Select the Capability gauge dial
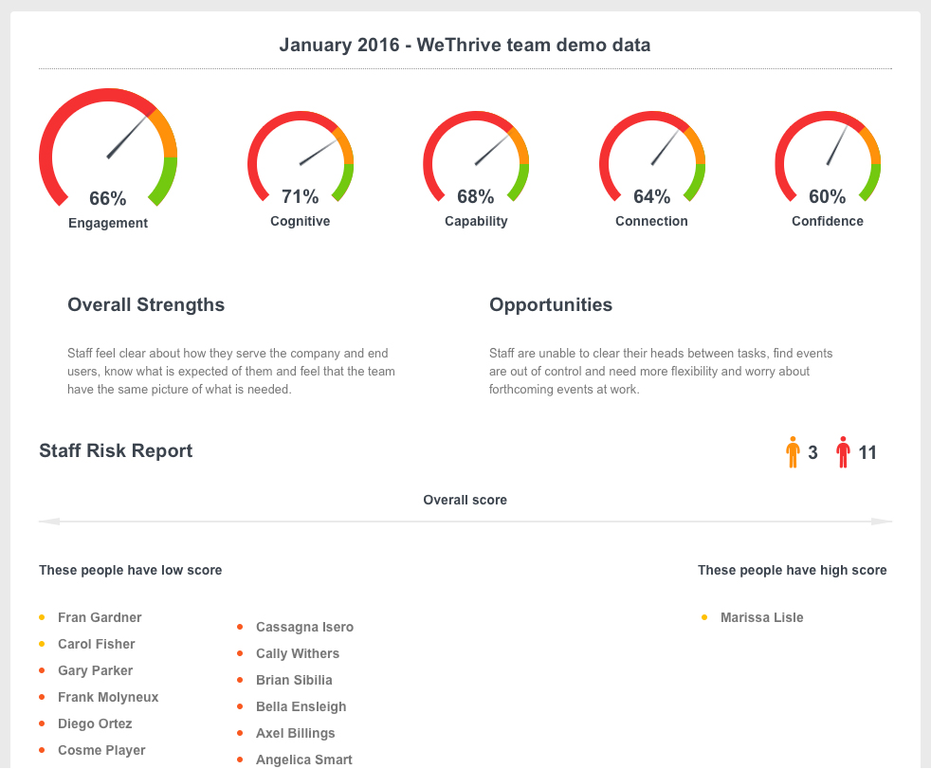This screenshot has height=769, width=931. click(476, 156)
